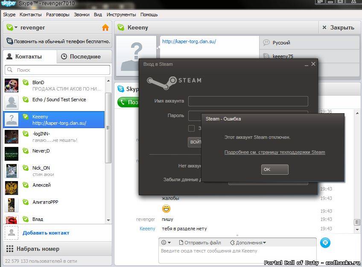Click the chat scrollbar up arrow
Image resolution: width=362 pixels, height=267 pixels.
pyautogui.click(x=357, y=113)
